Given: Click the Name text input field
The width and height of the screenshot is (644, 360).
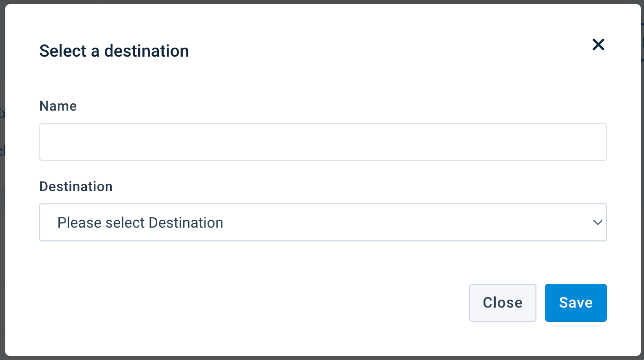Looking at the screenshot, I should (x=323, y=142).
